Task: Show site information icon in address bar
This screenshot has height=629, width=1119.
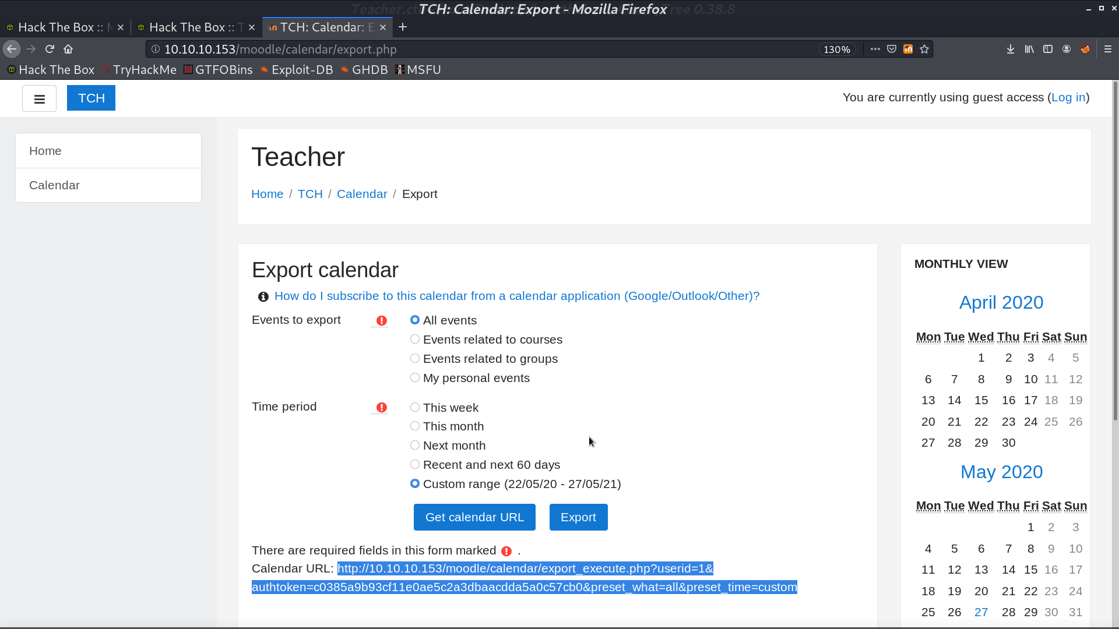Action: (x=156, y=49)
